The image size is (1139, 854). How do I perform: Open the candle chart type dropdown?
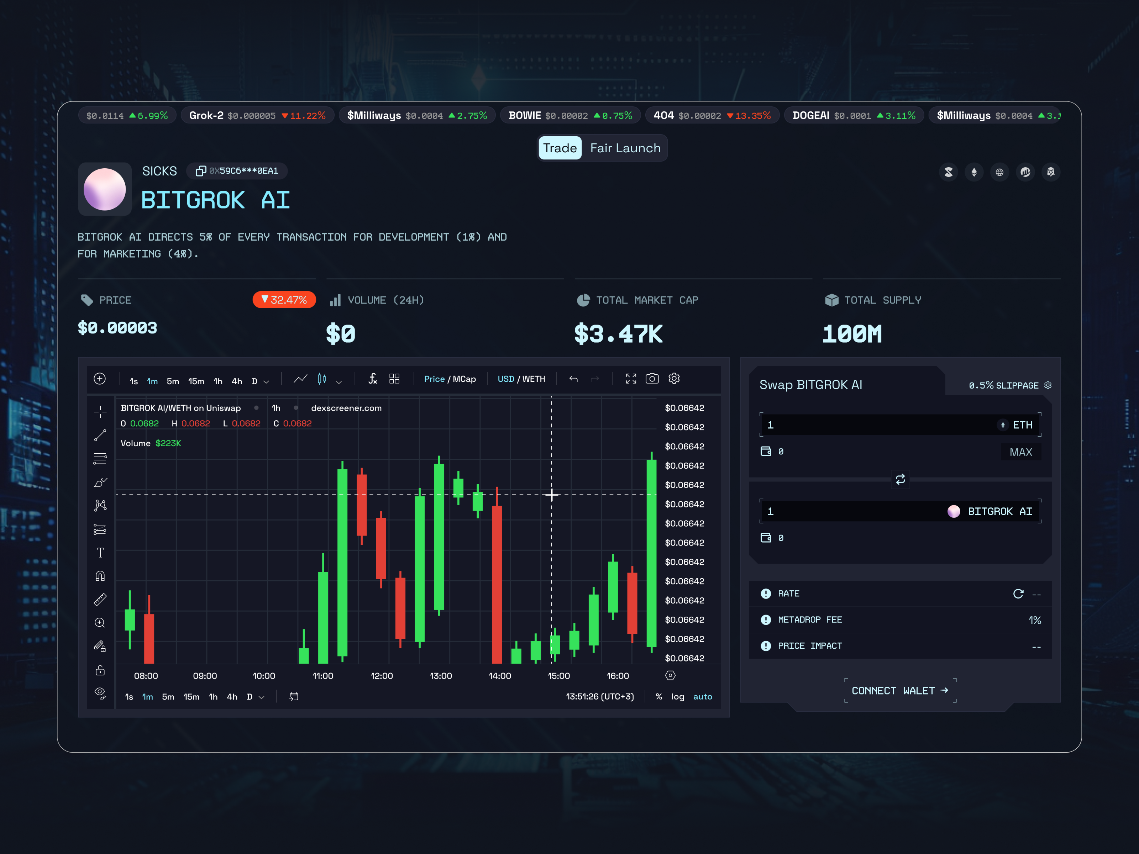click(339, 382)
